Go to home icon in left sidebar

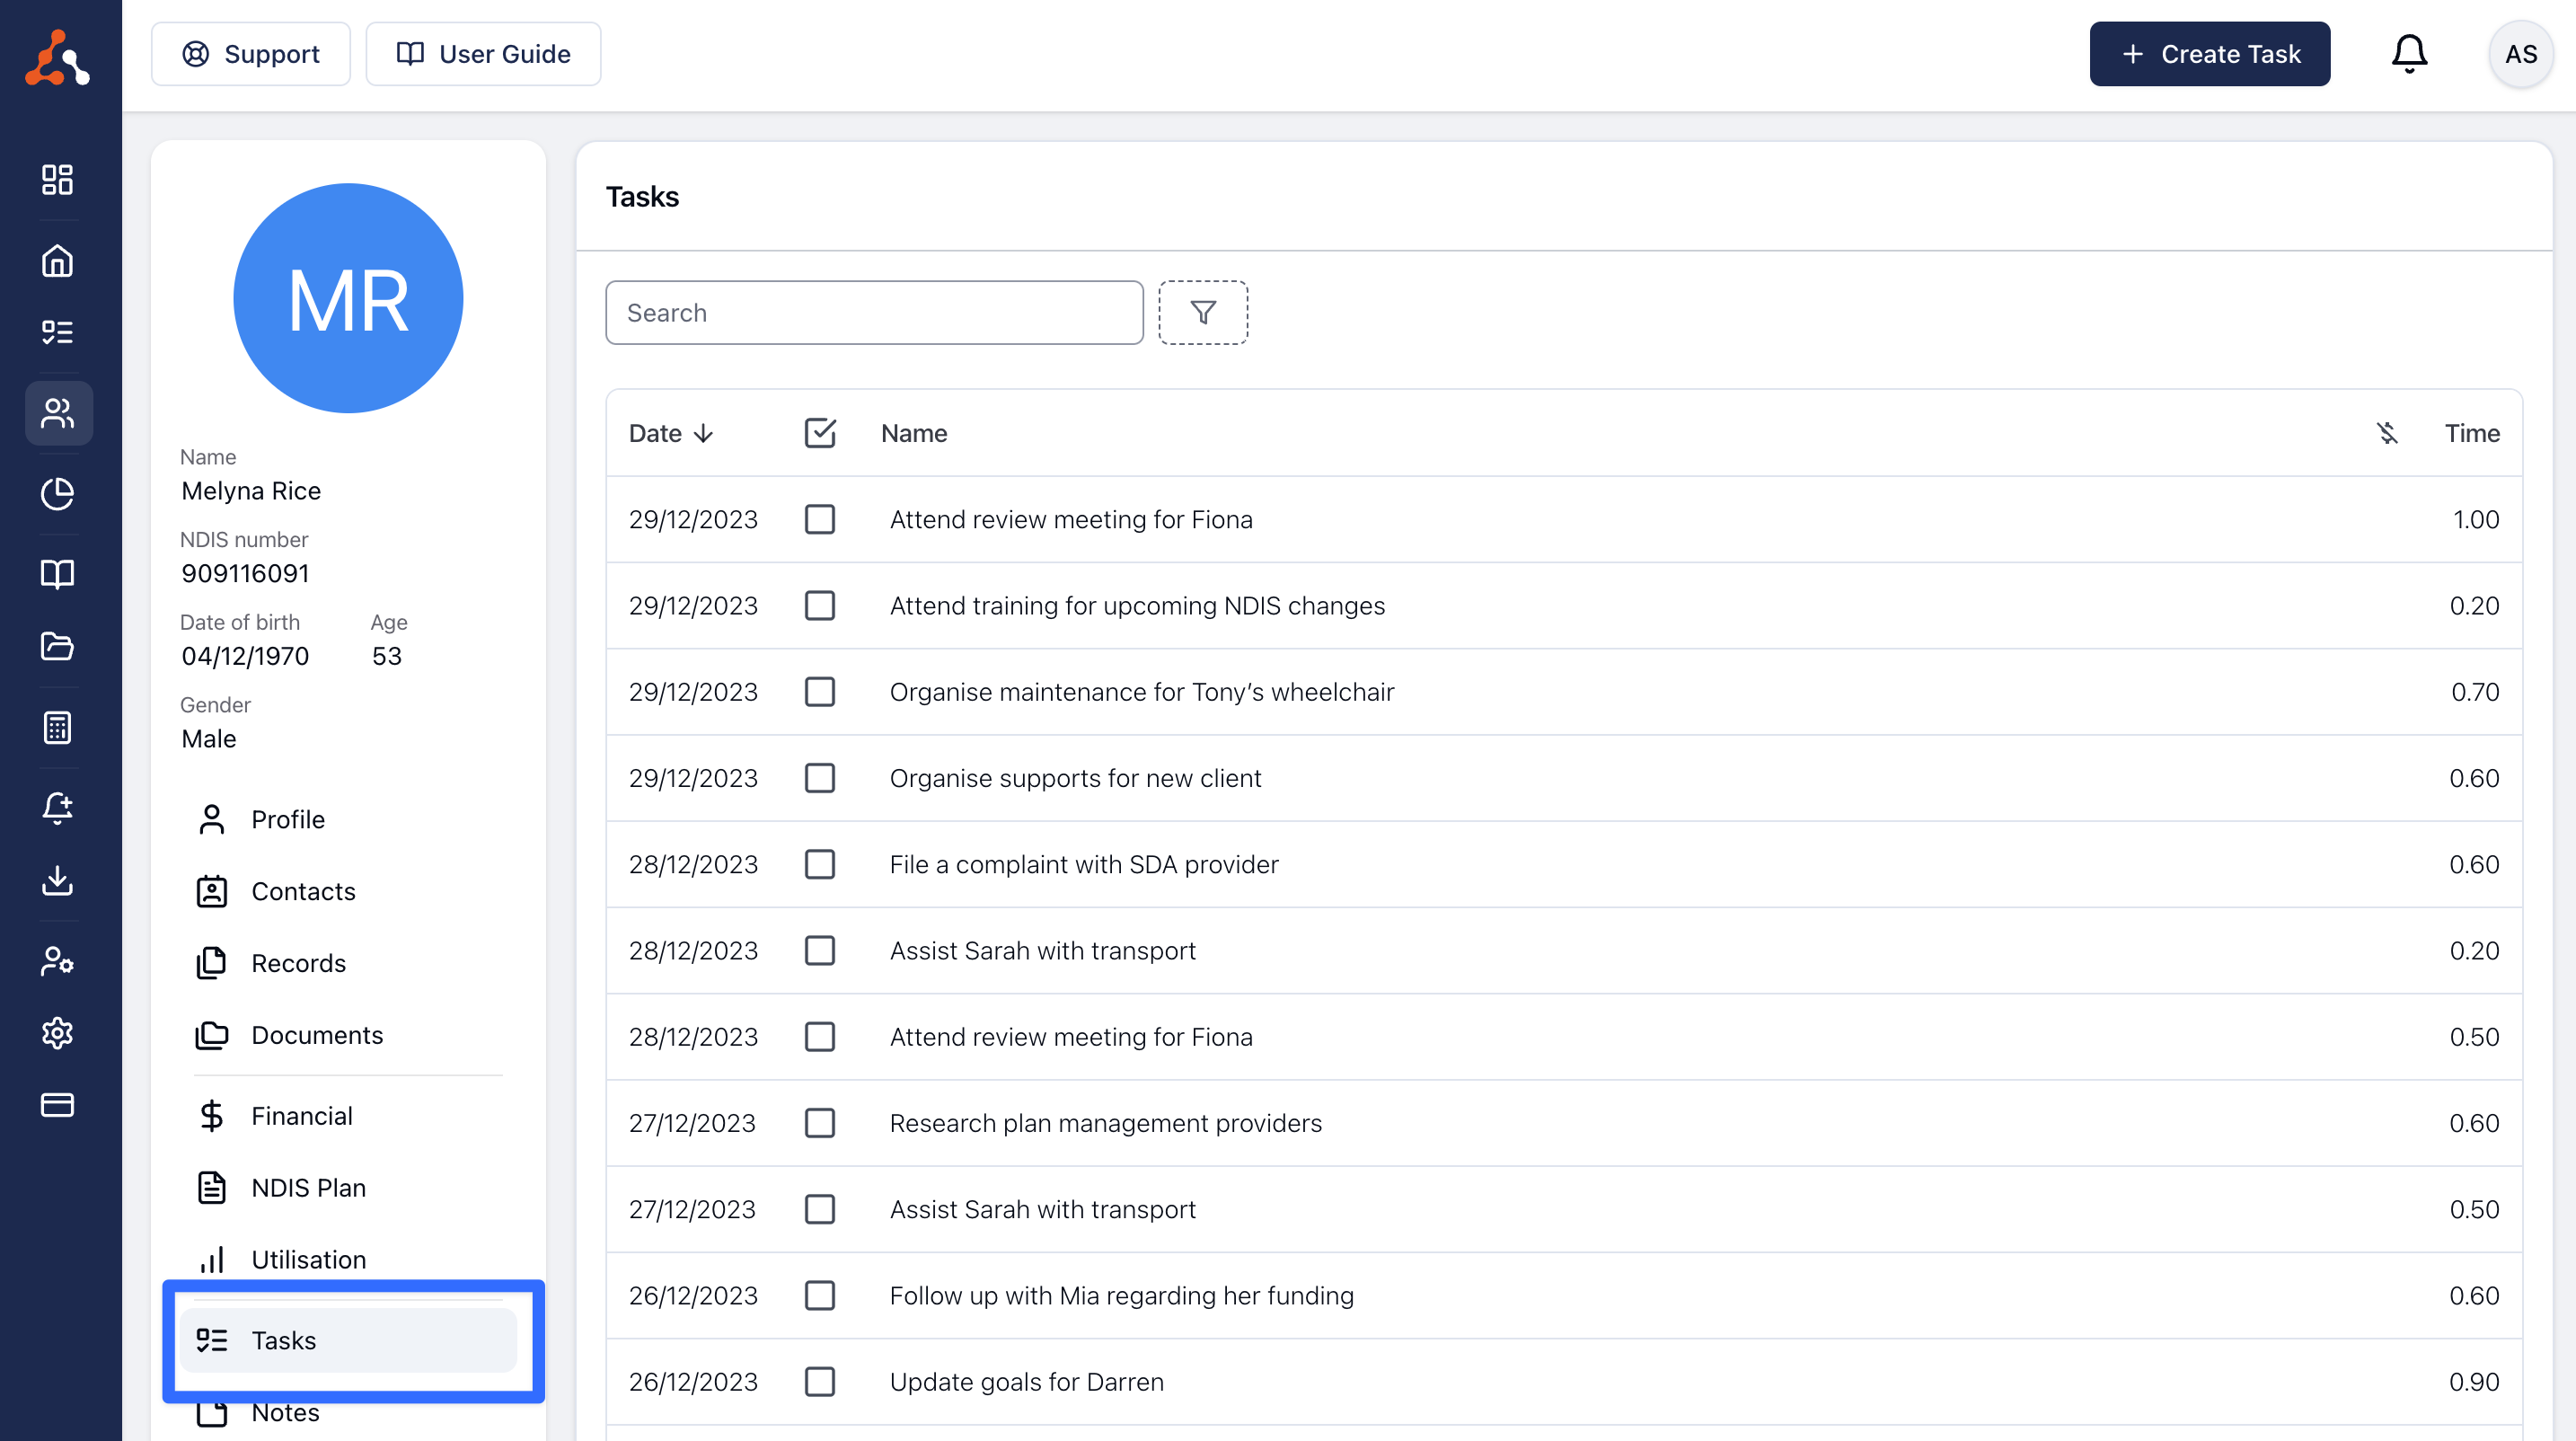click(x=57, y=261)
